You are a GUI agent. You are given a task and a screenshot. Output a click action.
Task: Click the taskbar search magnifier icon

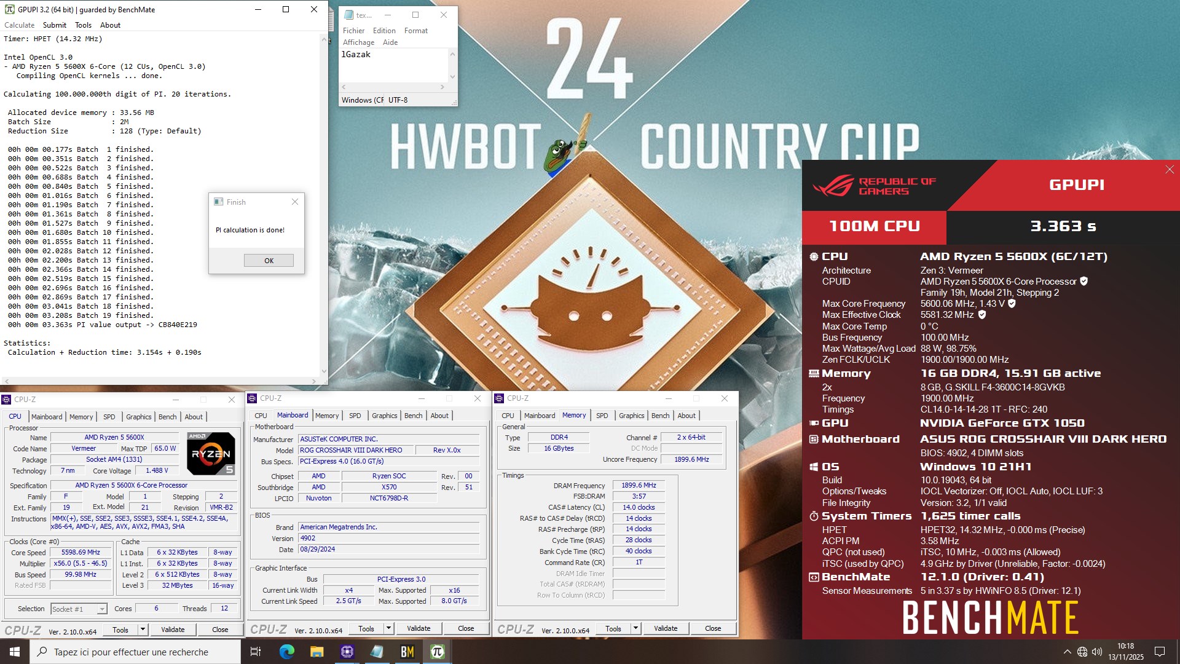point(42,652)
